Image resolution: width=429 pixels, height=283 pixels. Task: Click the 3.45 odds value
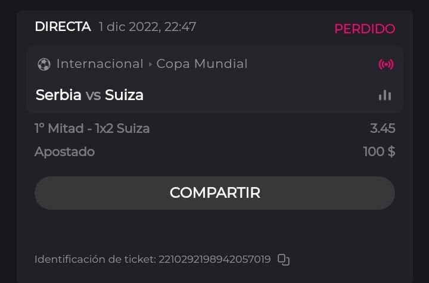(382, 128)
